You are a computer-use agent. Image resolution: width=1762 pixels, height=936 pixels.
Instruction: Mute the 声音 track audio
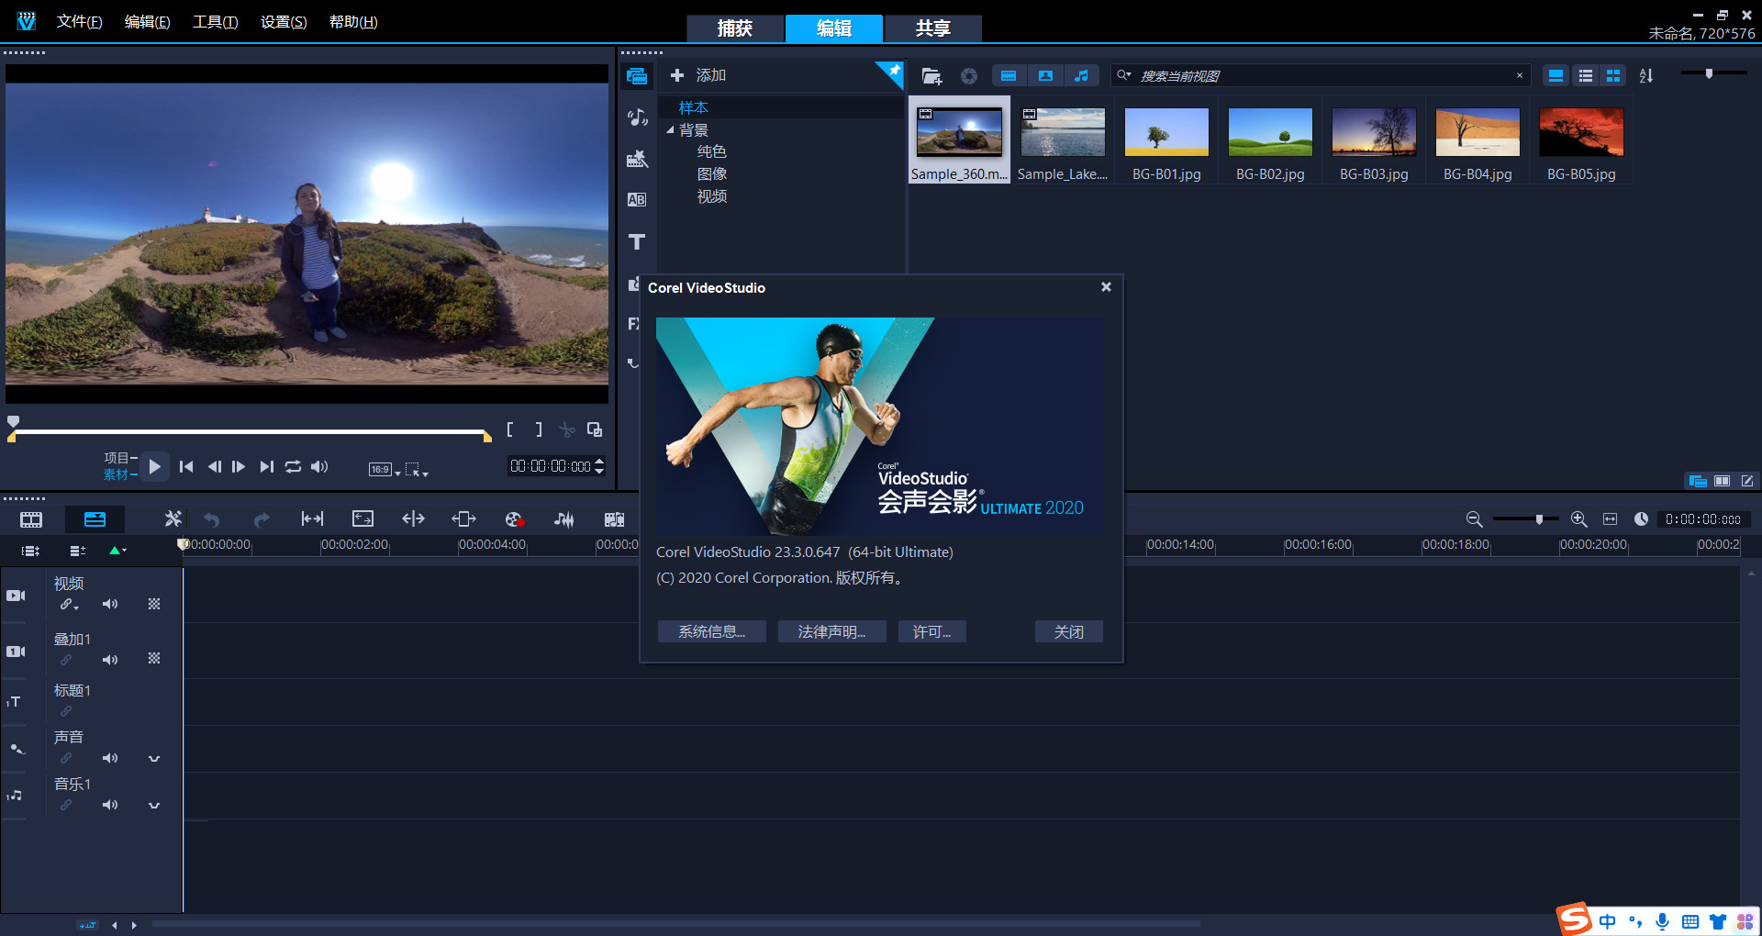pos(110,758)
